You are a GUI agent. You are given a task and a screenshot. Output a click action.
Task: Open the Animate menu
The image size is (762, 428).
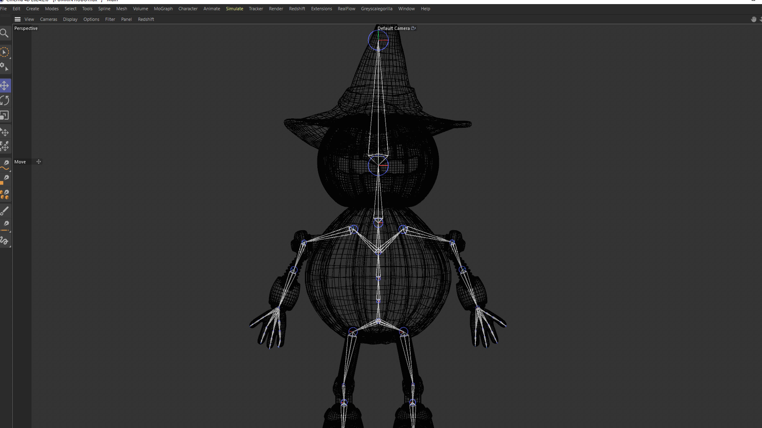pos(212,9)
